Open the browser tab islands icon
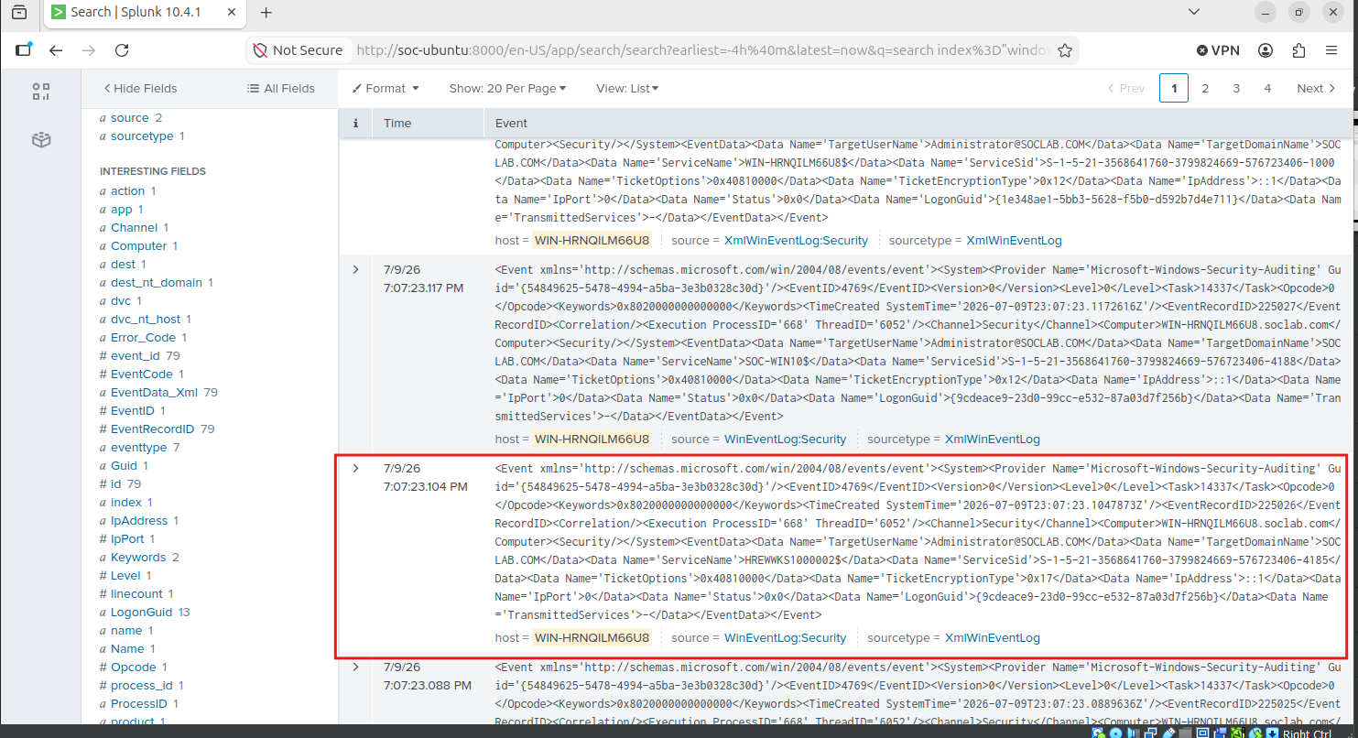Screen dimensions: 1358x738 19,12
